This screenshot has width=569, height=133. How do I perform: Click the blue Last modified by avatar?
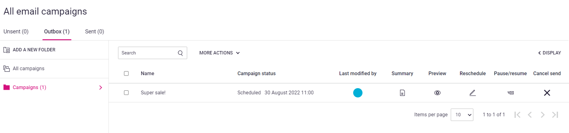click(x=358, y=93)
